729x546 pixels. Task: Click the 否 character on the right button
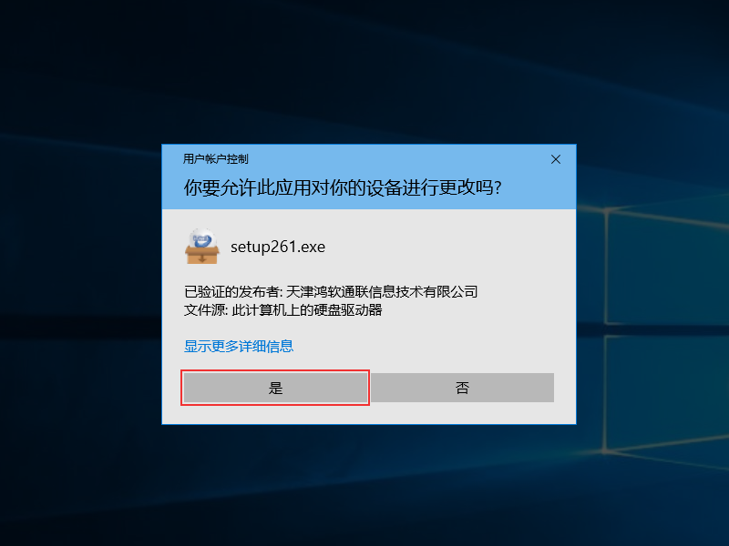(462, 388)
